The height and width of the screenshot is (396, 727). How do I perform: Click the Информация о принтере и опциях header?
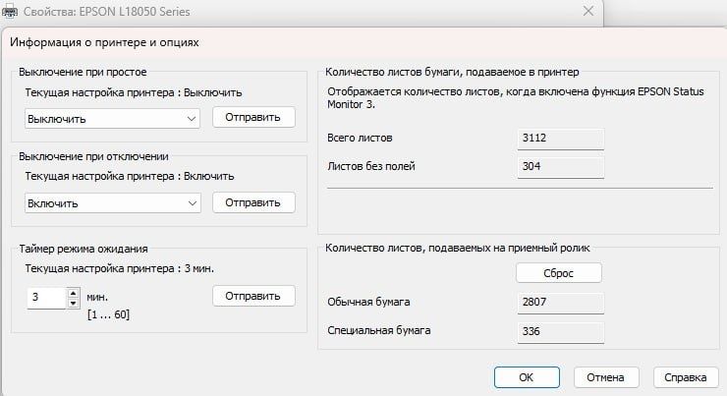click(x=104, y=42)
